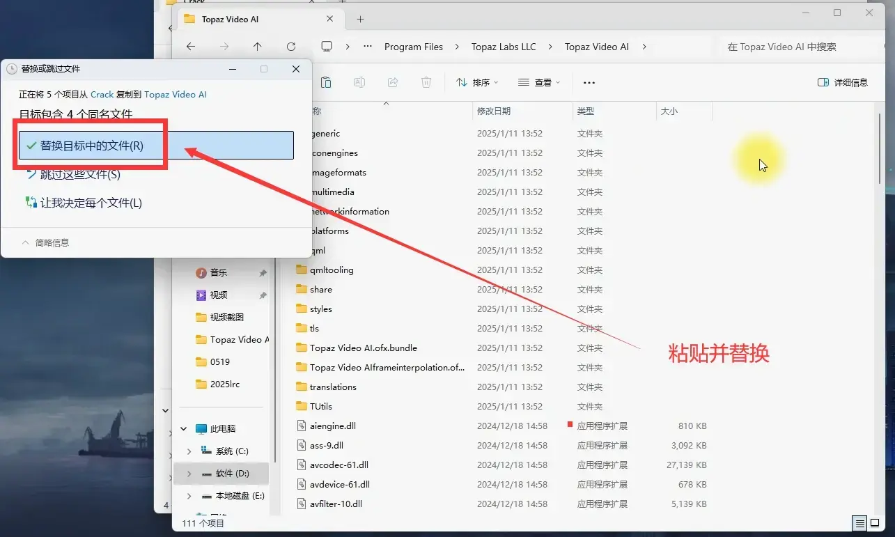Collapse the 此电脑 tree node

pos(185,429)
